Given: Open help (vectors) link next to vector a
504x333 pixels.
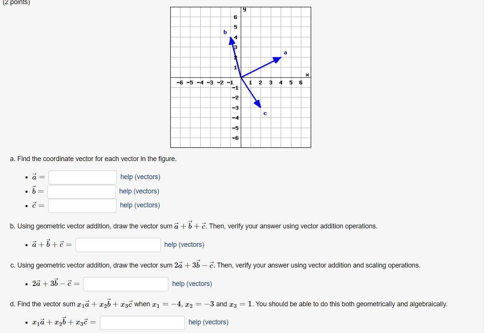Looking at the screenshot, I should (x=140, y=177).
